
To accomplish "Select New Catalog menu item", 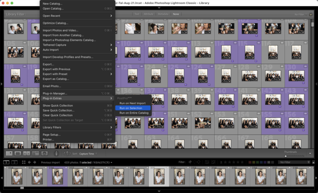I will pyautogui.click(x=77, y=4).
